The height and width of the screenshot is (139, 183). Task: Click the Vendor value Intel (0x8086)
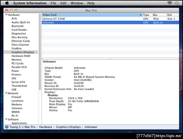[x=83, y=80]
